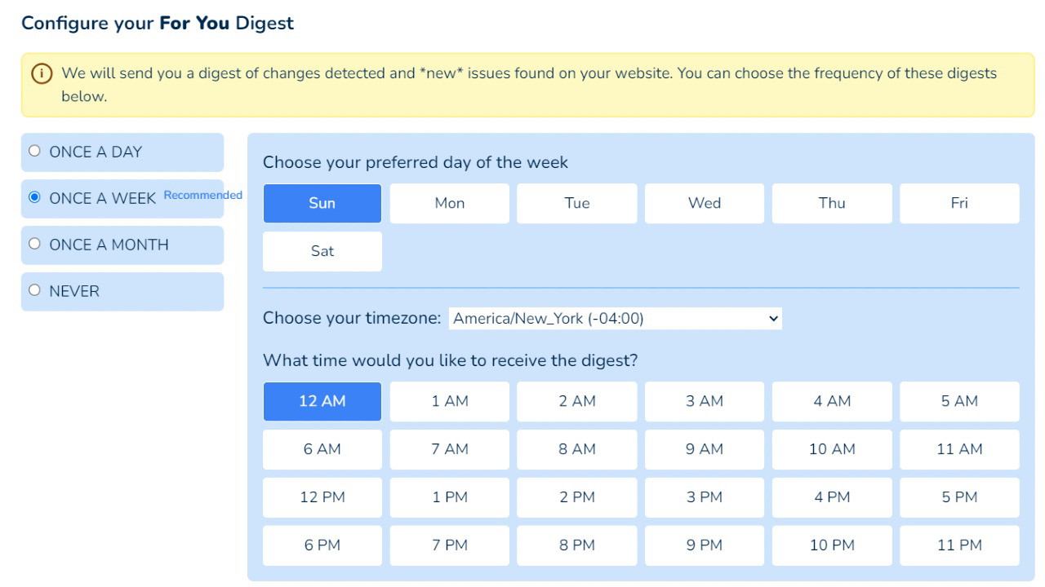The width and height of the screenshot is (1045, 587).
Task: Select Wed for the weekly digest
Action: (x=704, y=204)
